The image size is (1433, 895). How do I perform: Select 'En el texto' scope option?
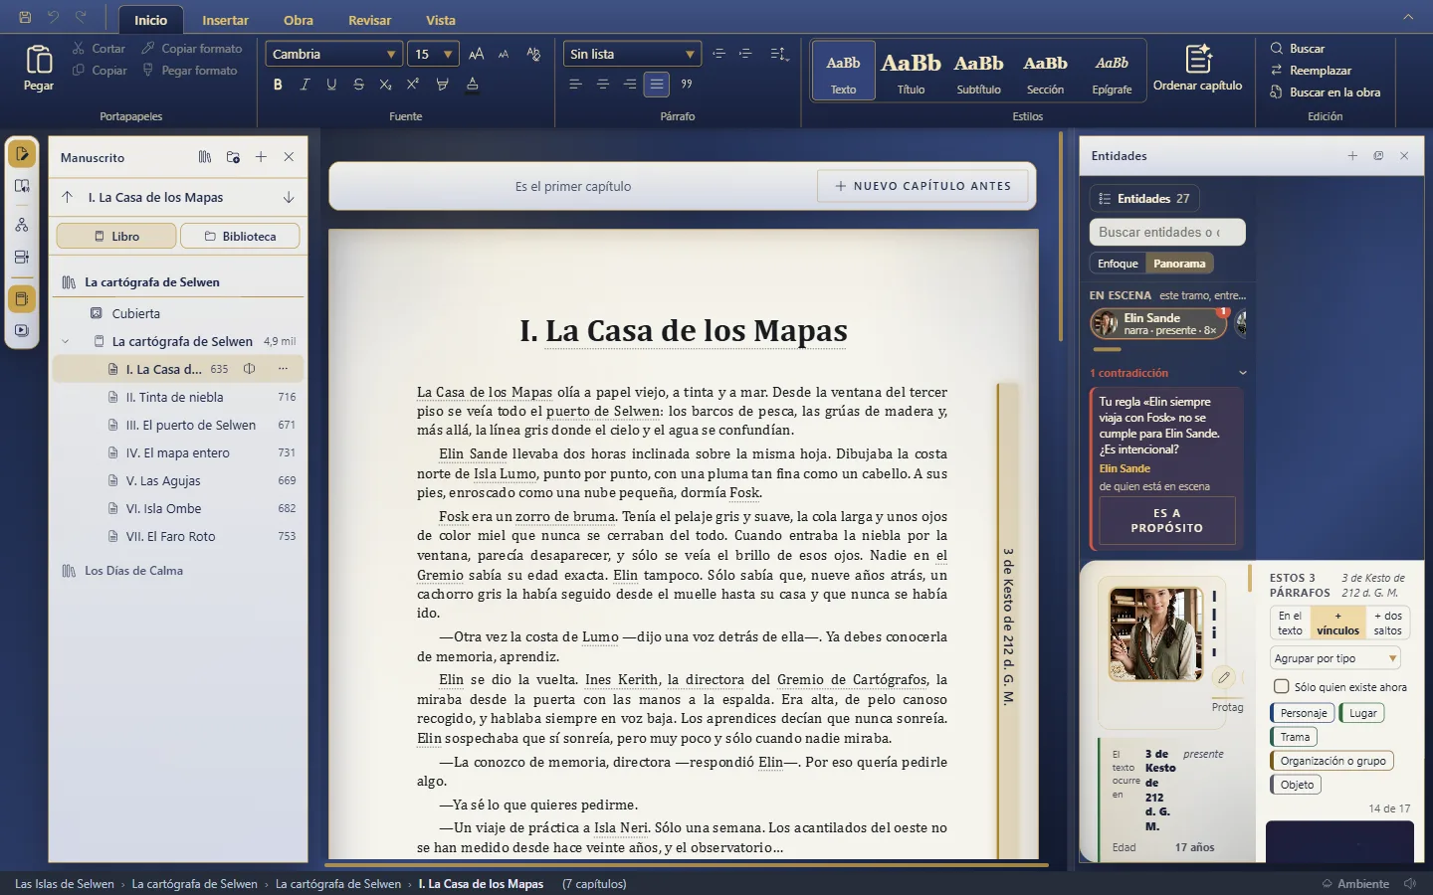1290,623
